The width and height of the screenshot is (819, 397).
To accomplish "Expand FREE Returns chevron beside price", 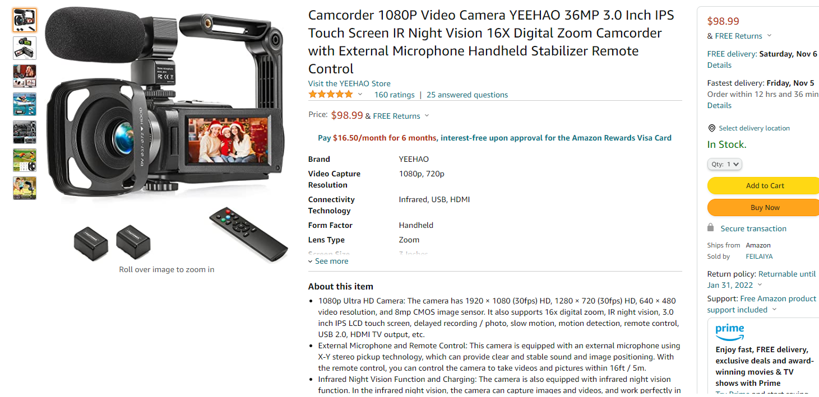I will pos(427,116).
